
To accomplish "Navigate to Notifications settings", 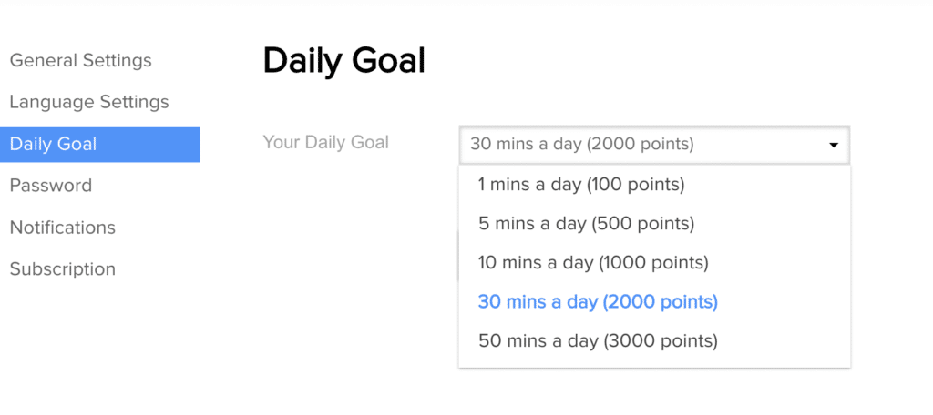I will click(63, 228).
